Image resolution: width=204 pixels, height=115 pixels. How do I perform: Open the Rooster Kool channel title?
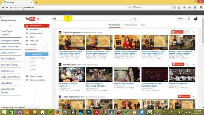[x=69, y=65]
